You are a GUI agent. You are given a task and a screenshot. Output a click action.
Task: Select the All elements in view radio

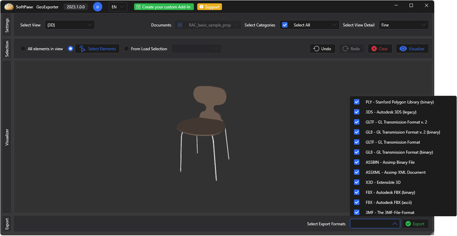(23, 49)
